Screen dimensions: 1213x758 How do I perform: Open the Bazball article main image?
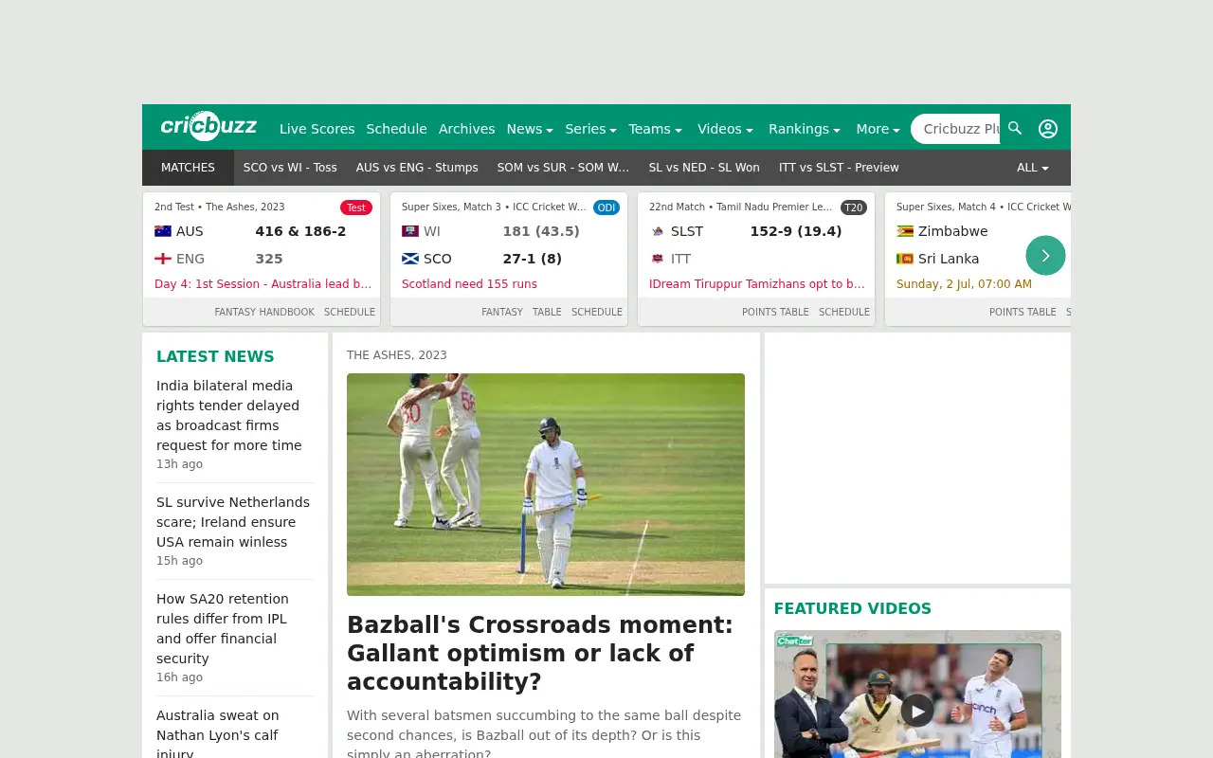pos(546,484)
